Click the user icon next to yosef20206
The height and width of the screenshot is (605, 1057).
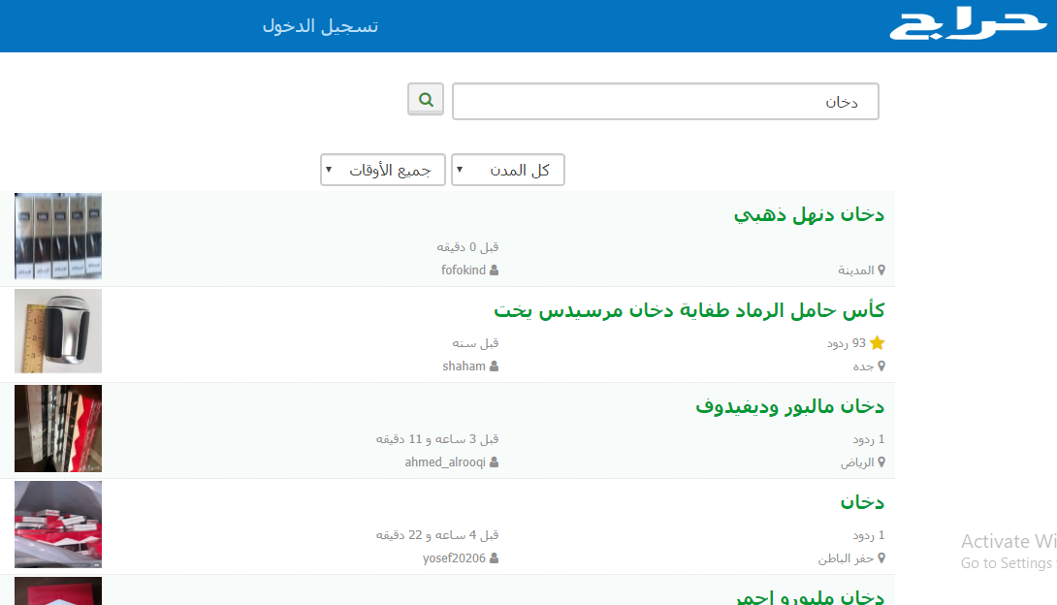coord(496,557)
